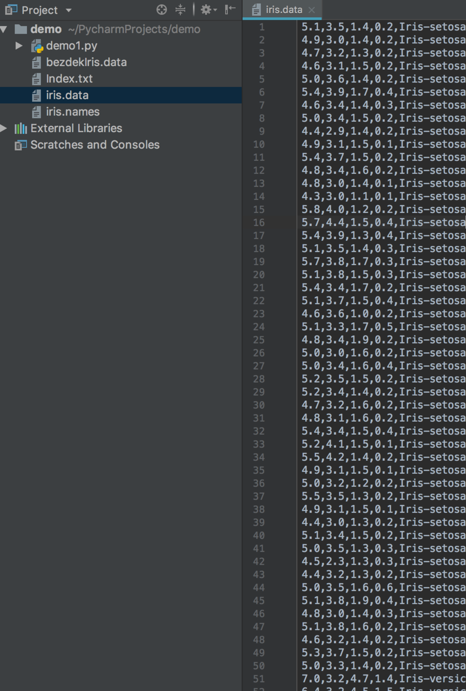Switch to the iris.data editor tab
466x691 pixels.
click(x=283, y=10)
